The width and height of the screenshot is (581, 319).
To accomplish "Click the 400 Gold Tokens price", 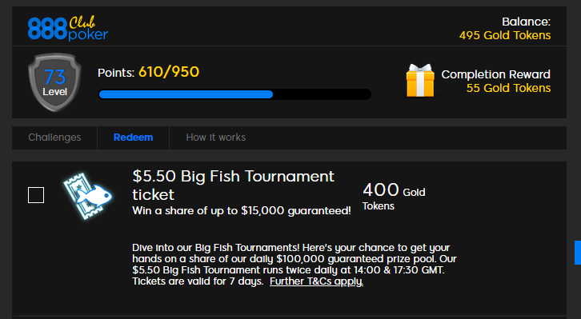I will 394,196.
